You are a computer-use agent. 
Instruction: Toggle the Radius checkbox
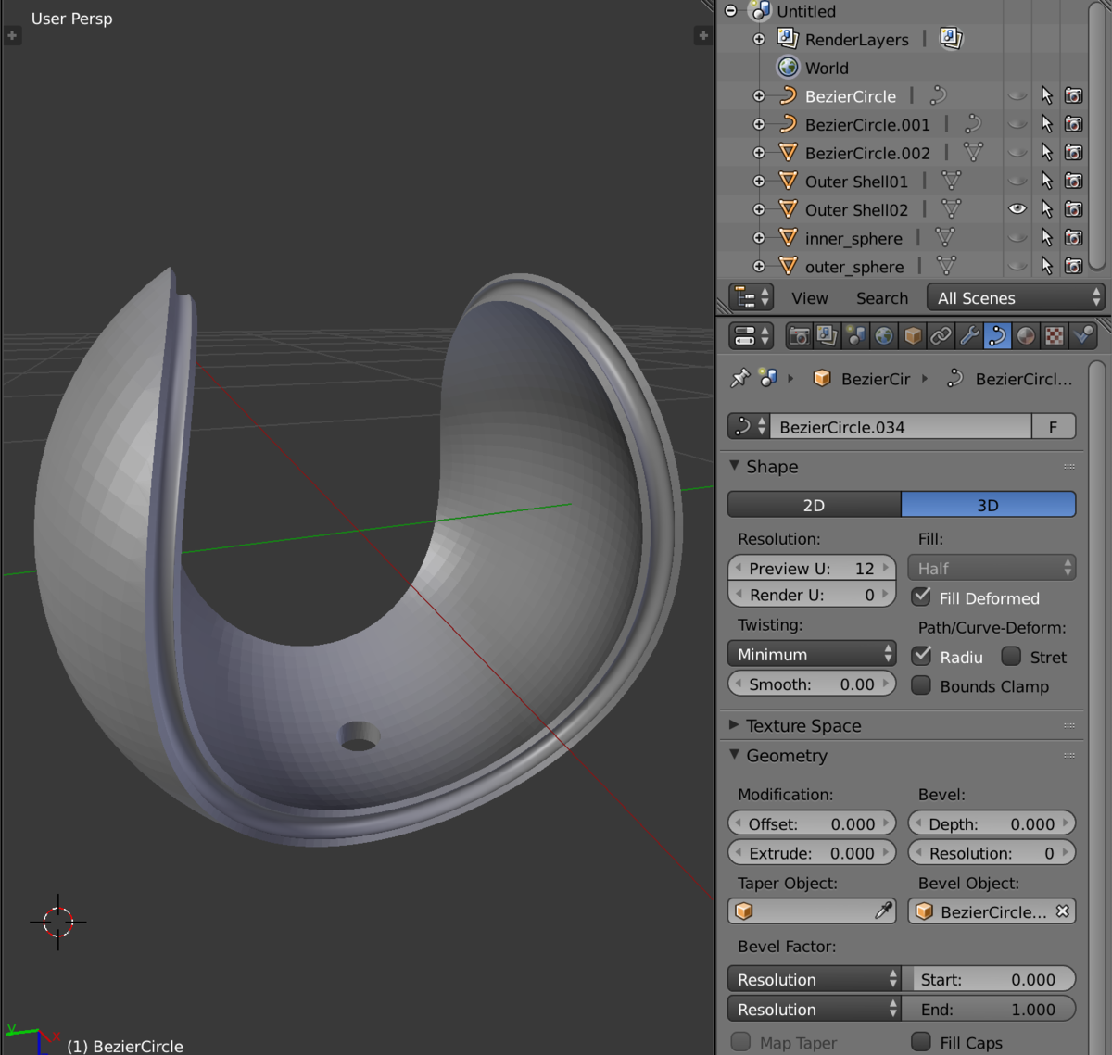click(921, 656)
